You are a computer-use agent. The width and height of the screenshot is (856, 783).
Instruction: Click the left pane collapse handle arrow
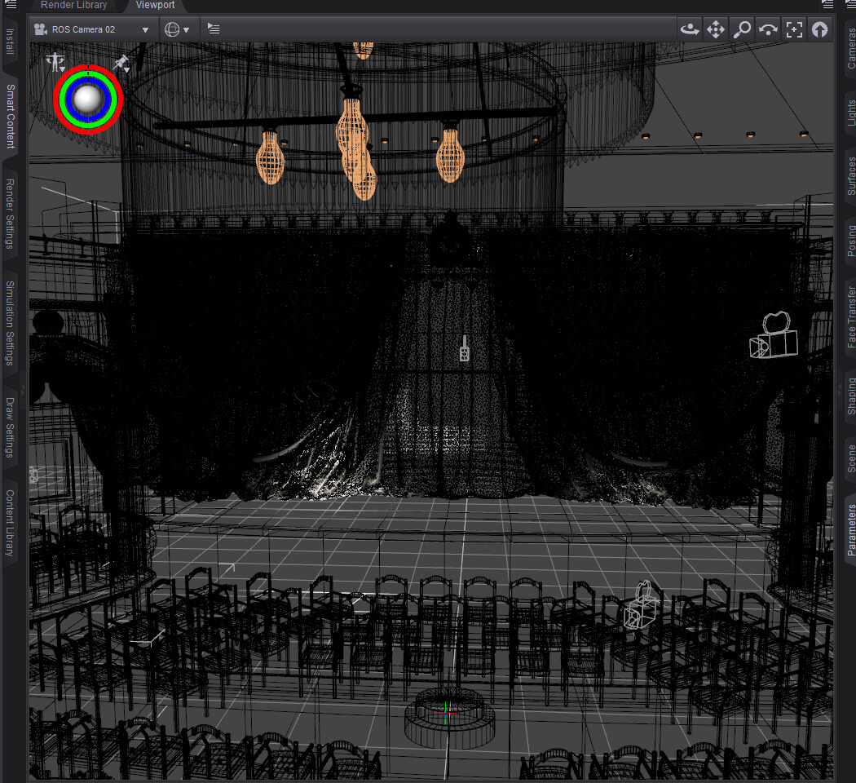pyautogui.click(x=23, y=389)
